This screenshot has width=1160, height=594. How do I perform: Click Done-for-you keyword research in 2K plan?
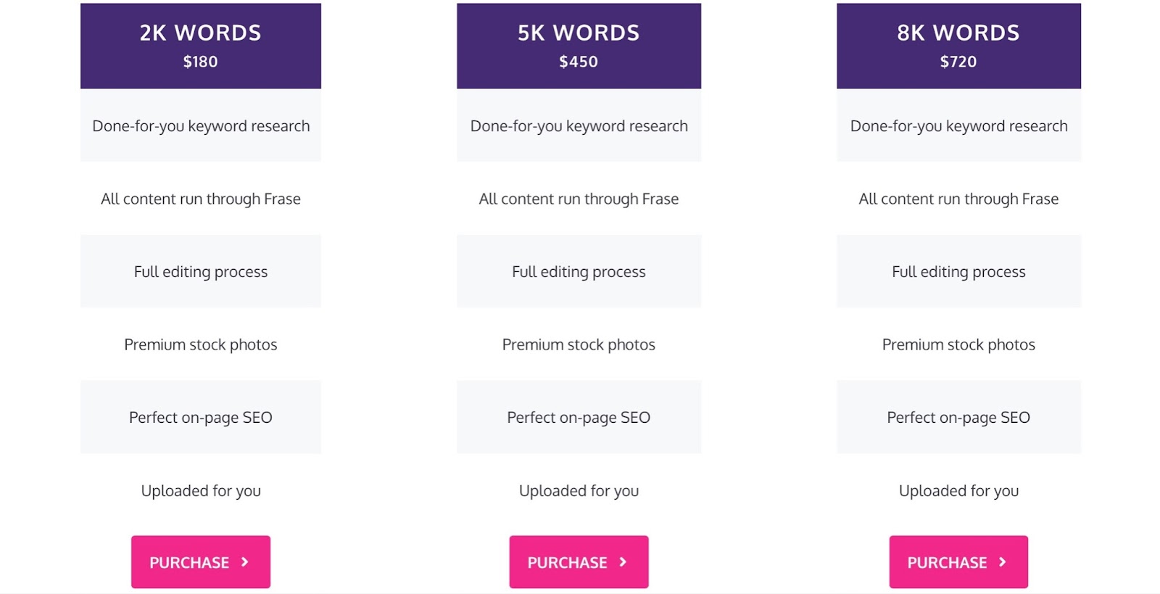tap(201, 126)
